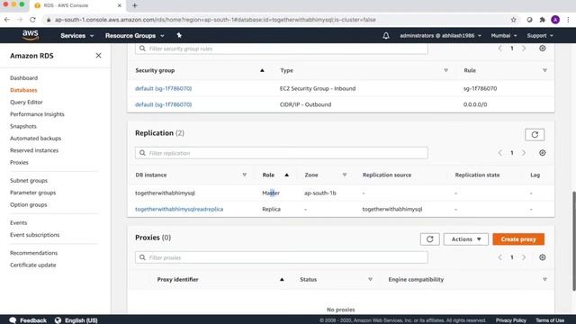Refresh the Replication section

(x=535, y=135)
